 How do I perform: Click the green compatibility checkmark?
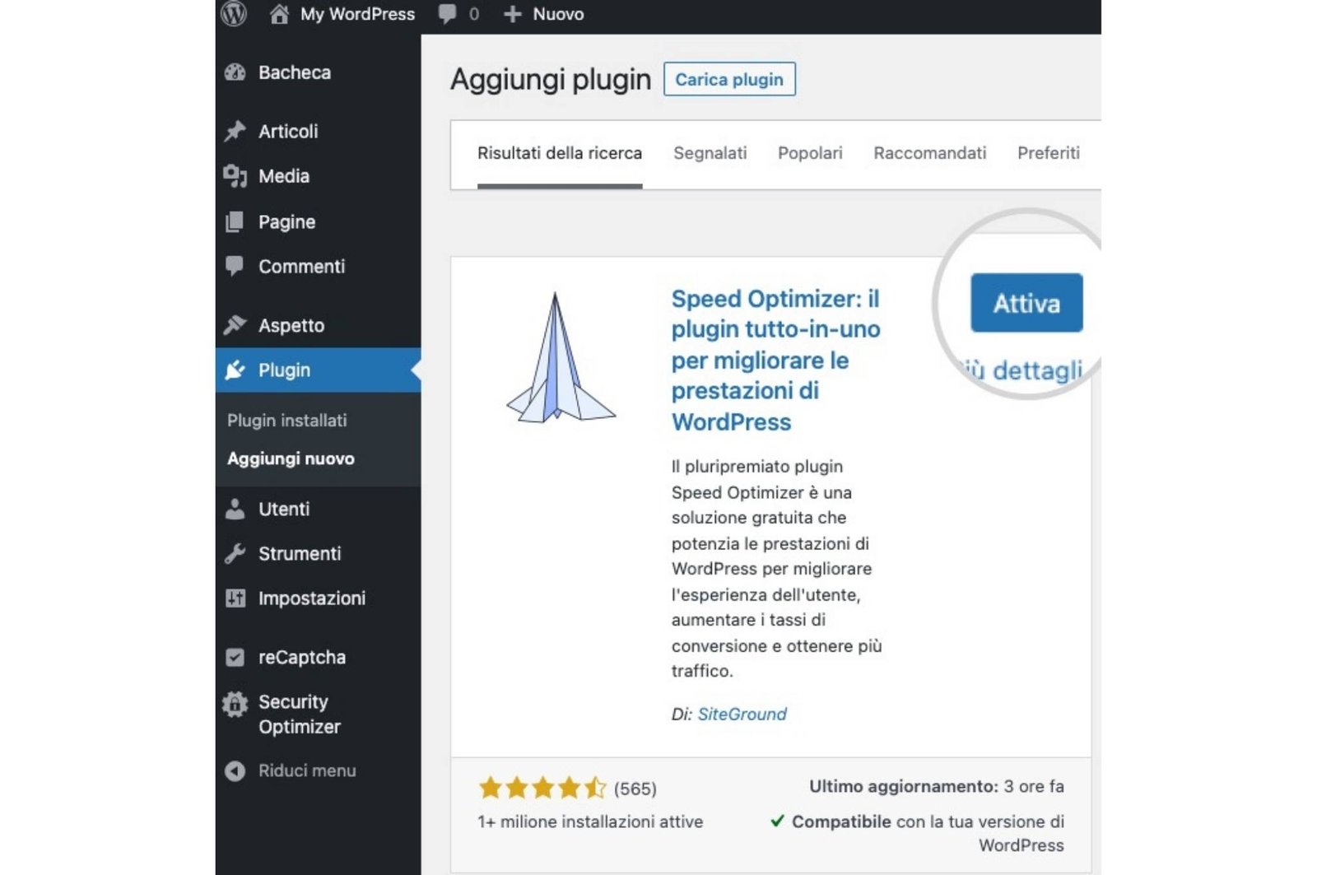pyautogui.click(x=777, y=821)
